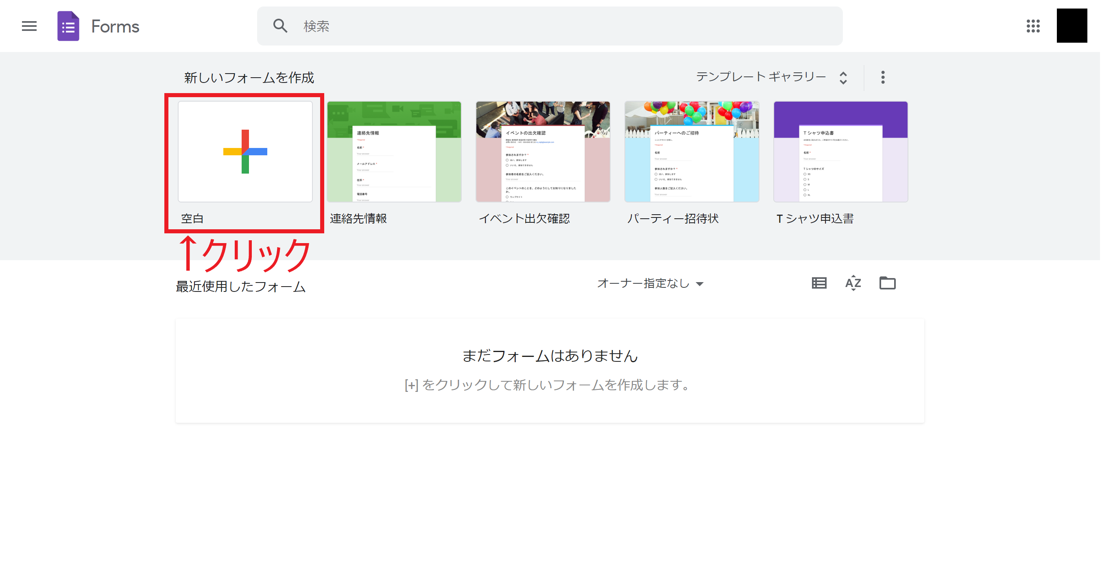1113x587 pixels.
Task: Pick the T シャツ申込書 template
Action: point(840,152)
